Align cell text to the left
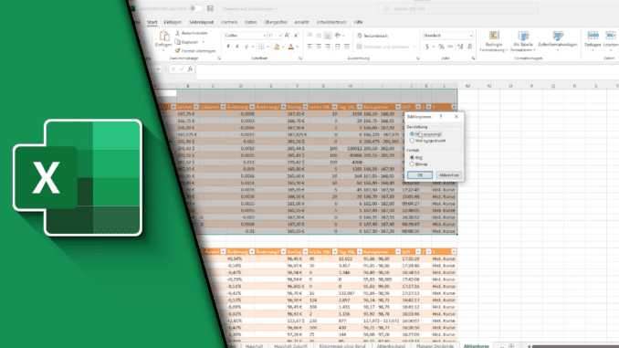Image resolution: width=619 pixels, height=348 pixels. click(x=309, y=47)
